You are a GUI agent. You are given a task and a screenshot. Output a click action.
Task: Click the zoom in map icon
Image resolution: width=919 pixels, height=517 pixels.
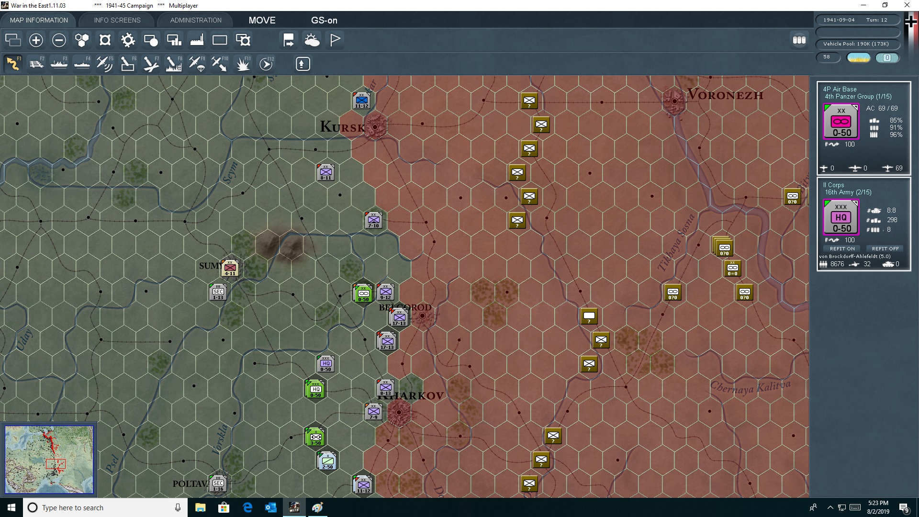35,40
